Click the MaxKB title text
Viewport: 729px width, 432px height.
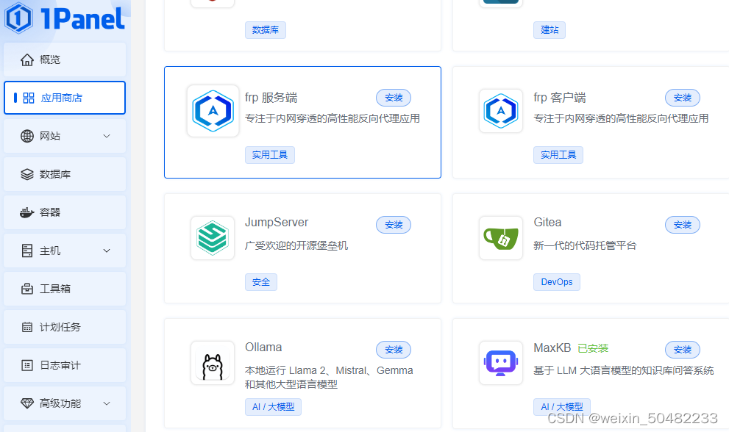(x=552, y=348)
